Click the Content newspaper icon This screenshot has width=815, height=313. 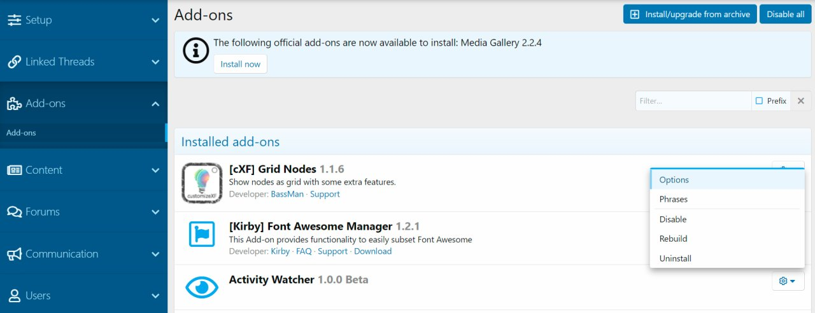(x=14, y=170)
